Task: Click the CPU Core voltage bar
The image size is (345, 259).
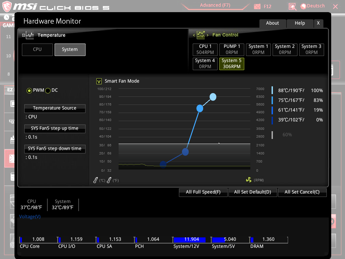Action: tap(38, 240)
